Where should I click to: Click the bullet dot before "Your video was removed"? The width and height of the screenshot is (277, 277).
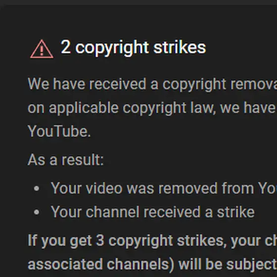[x=37, y=188]
